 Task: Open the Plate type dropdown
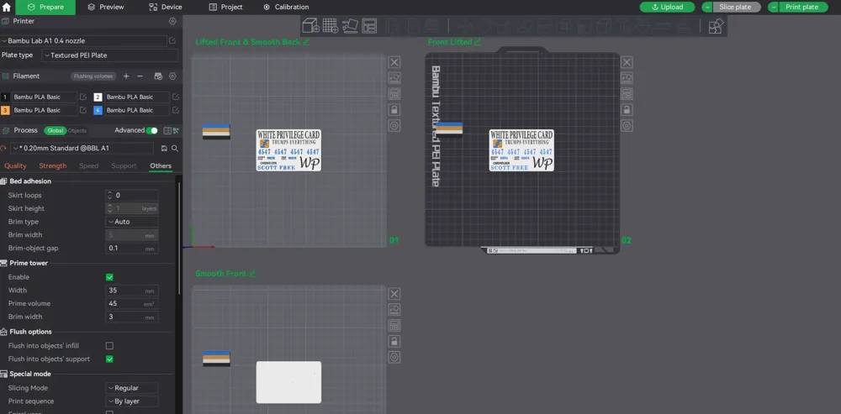click(x=109, y=55)
